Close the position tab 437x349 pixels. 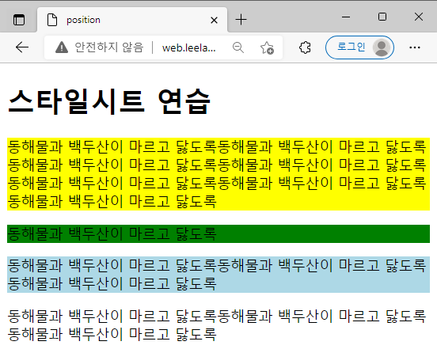(x=214, y=20)
